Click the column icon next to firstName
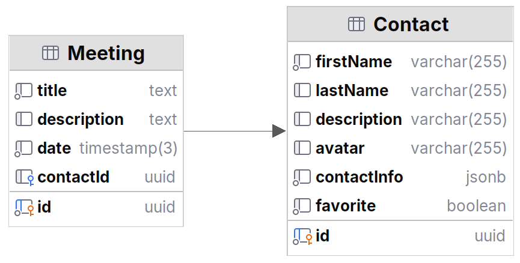 pyautogui.click(x=302, y=62)
